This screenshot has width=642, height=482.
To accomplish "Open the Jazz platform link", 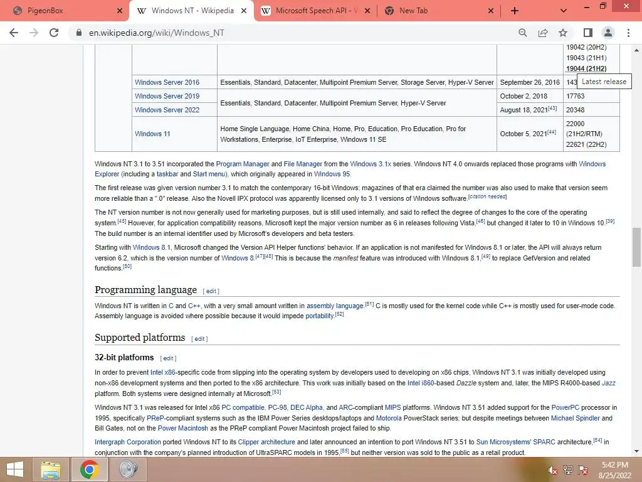I will point(608,383).
